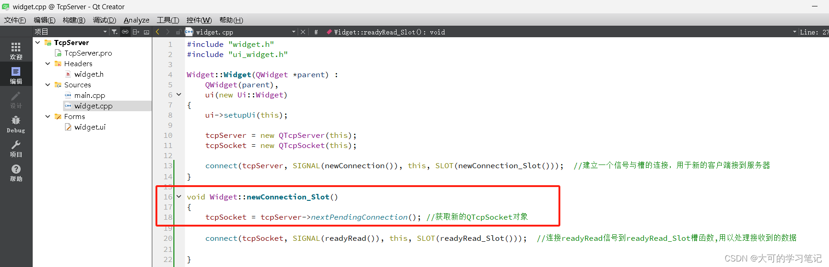The image size is (829, 267).
Task: Toggle synchronize with editor link icon
Action: tap(125, 32)
